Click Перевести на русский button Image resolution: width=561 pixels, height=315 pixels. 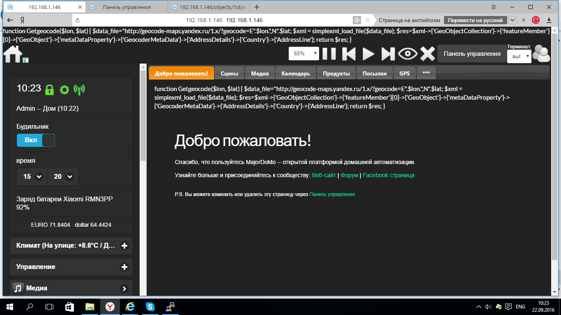pos(475,20)
